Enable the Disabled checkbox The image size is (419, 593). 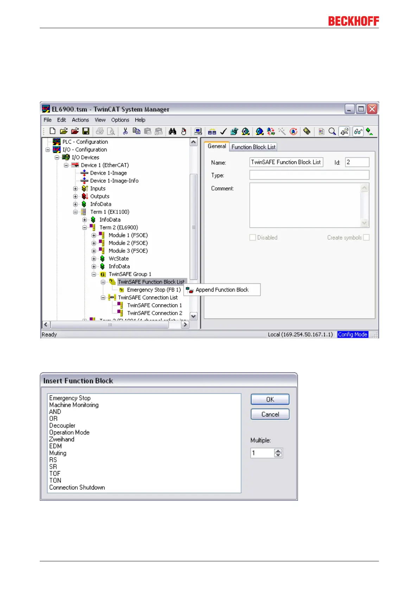coord(253,237)
